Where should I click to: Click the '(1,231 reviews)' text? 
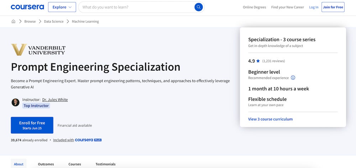(273, 61)
